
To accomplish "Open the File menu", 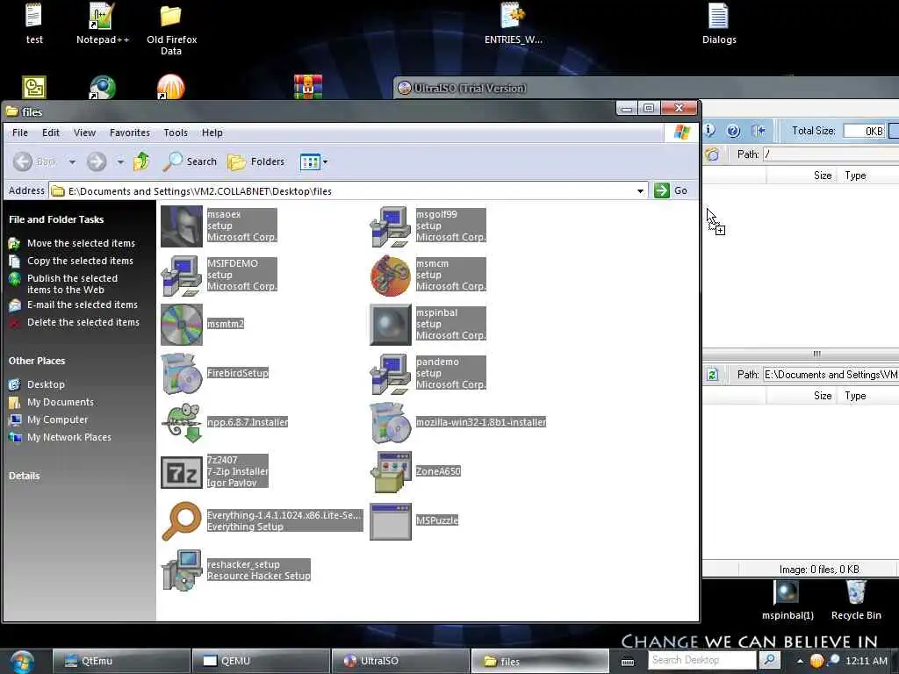I will point(20,133).
